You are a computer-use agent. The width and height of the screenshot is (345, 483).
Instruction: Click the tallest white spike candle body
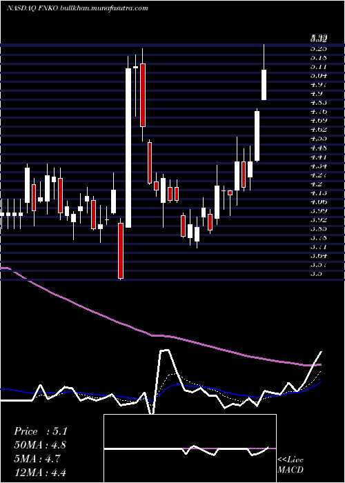pyautogui.click(x=128, y=148)
